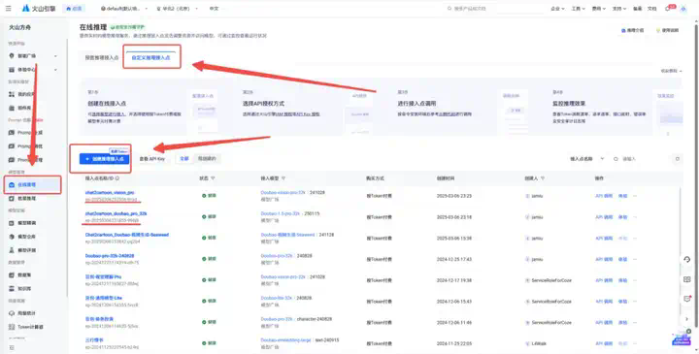Open the 企业 dropdown in top navigation

557,9
